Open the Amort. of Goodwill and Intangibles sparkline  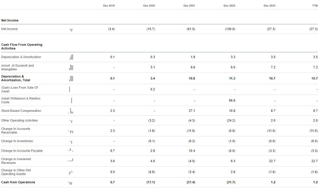point(71,67)
